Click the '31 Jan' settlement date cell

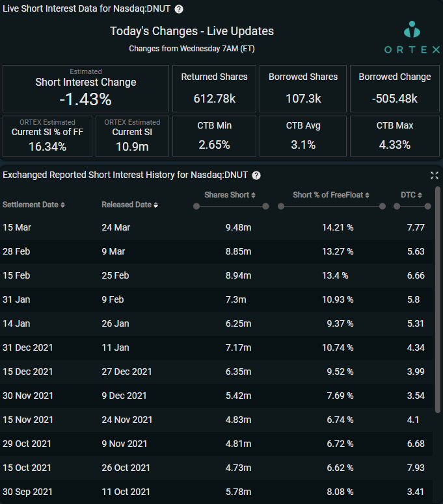click(16, 299)
